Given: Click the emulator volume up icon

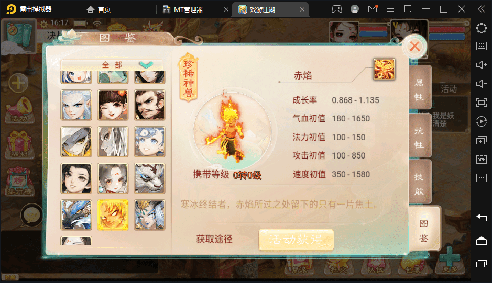Looking at the screenshot, I should [482, 65].
